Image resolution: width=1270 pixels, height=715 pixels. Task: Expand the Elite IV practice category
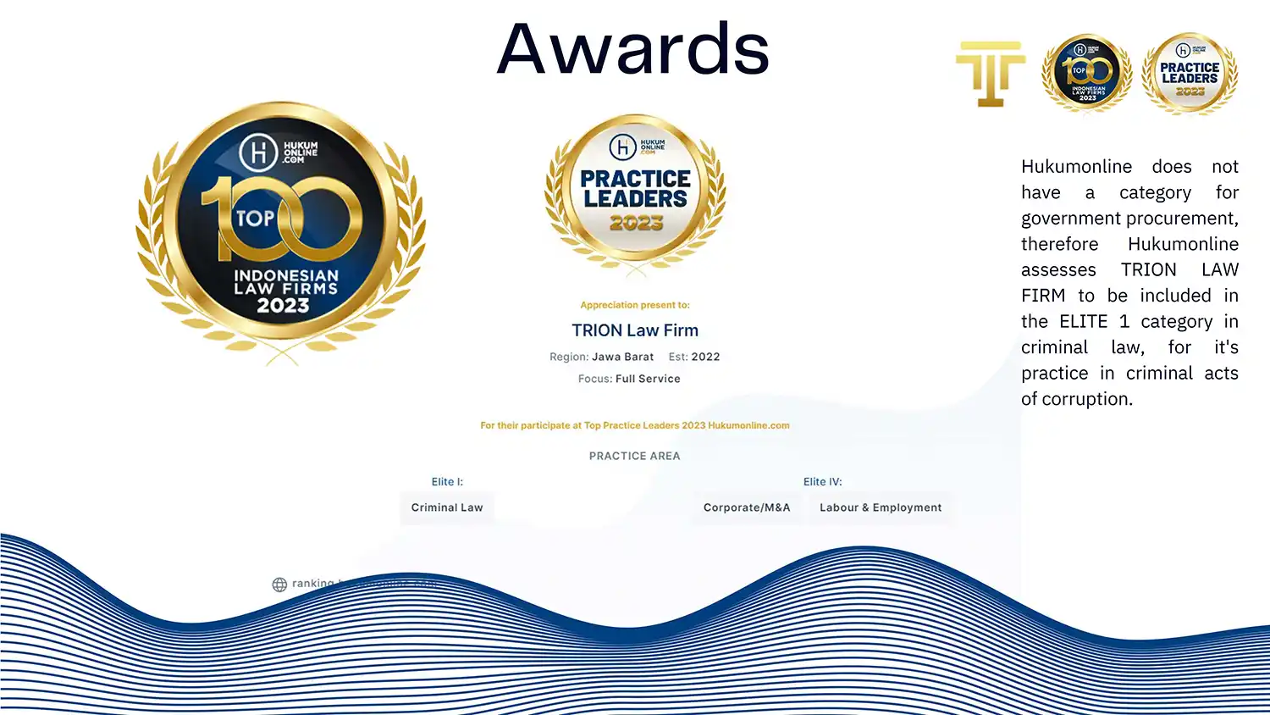point(822,481)
